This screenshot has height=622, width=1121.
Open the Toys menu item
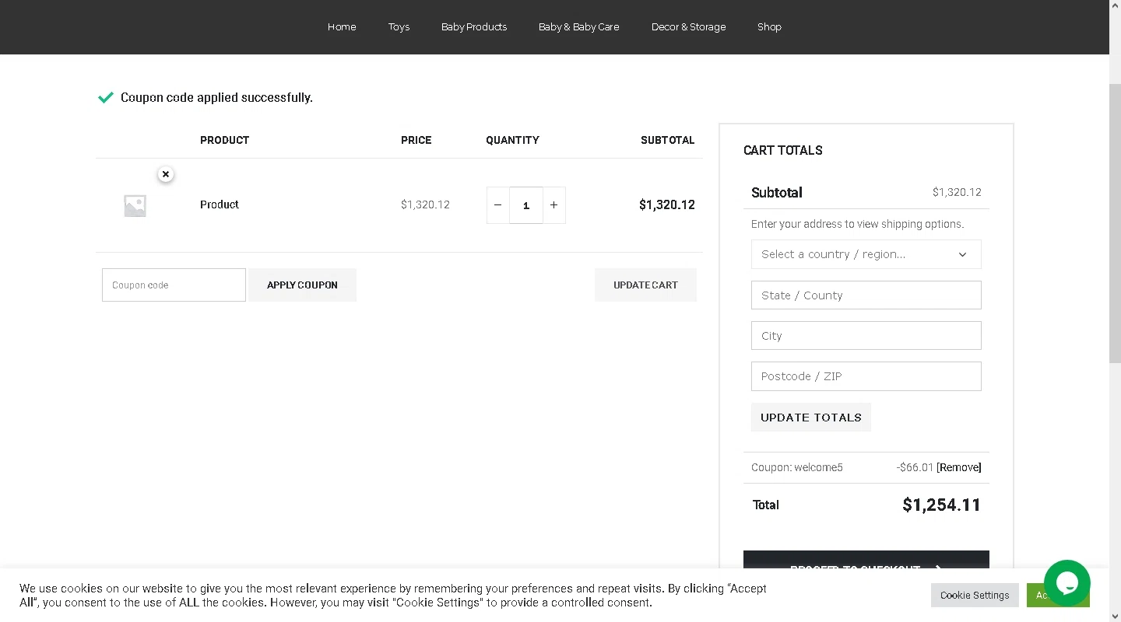coord(399,26)
